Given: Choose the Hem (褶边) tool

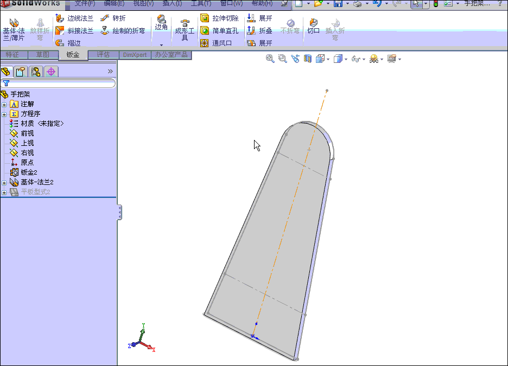Looking at the screenshot, I should (68, 43).
